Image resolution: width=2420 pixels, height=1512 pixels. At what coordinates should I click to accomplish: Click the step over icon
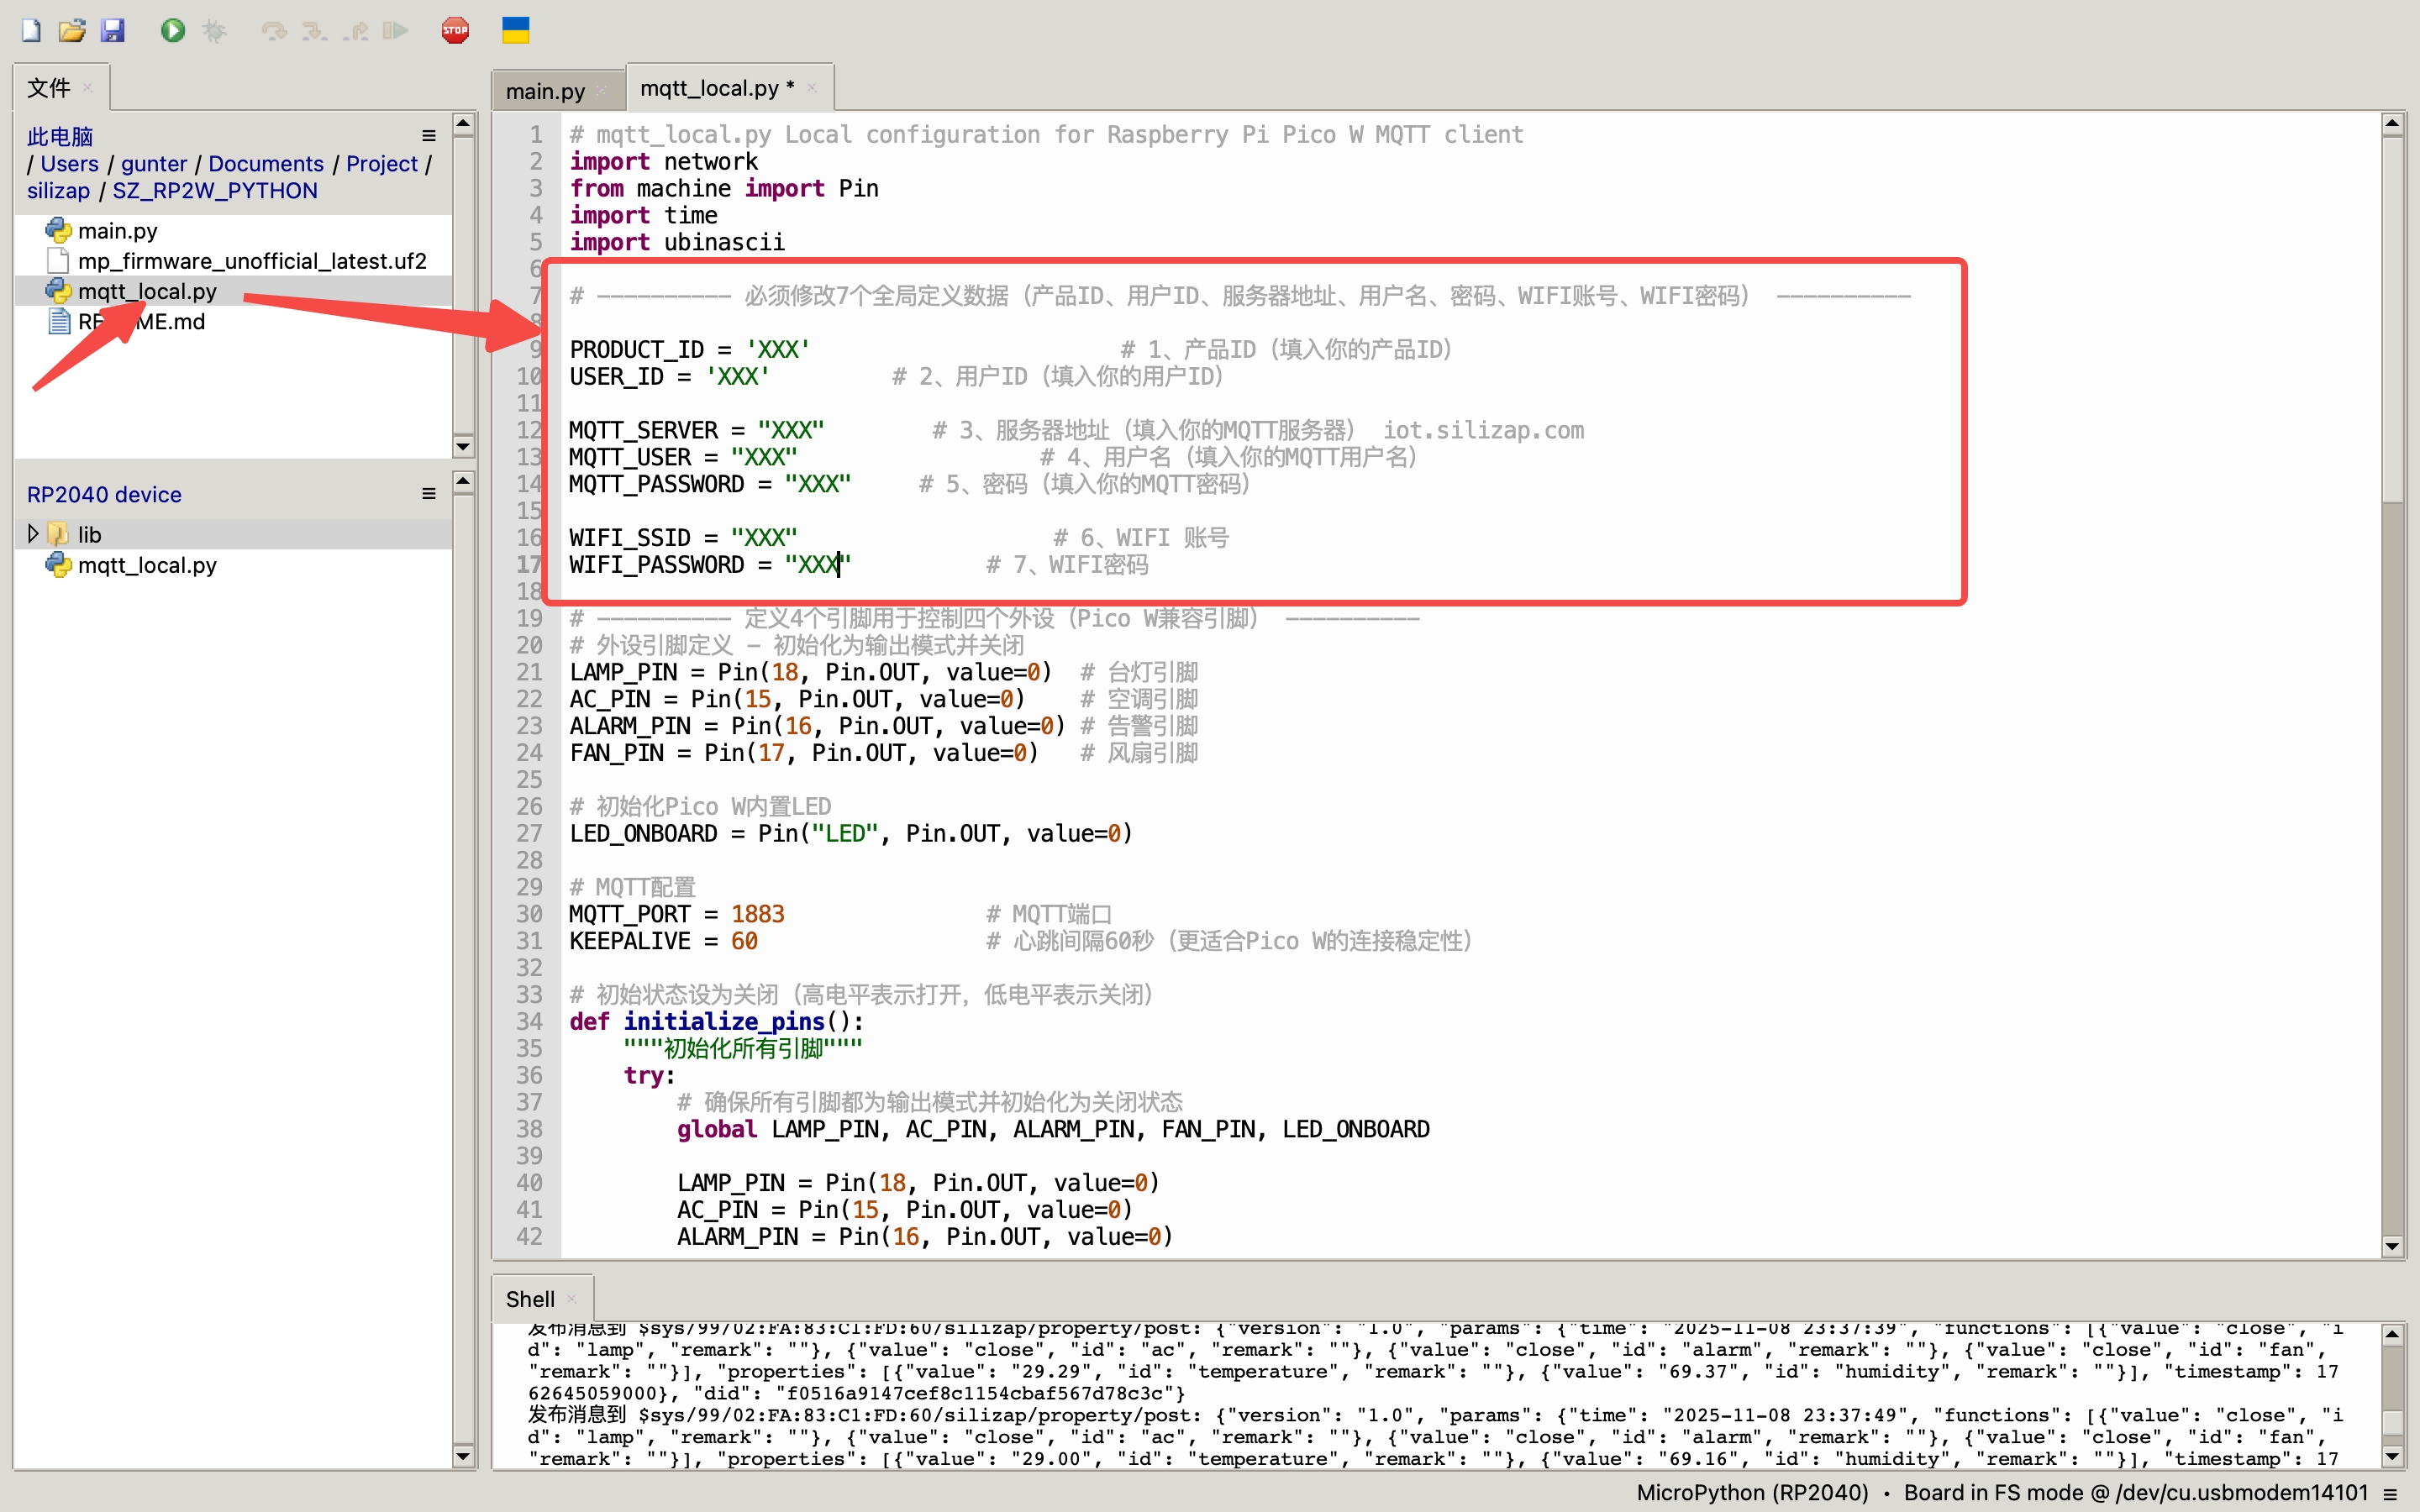(273, 30)
